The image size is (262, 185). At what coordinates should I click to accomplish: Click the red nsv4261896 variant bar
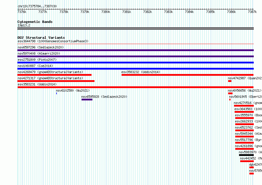244,149
